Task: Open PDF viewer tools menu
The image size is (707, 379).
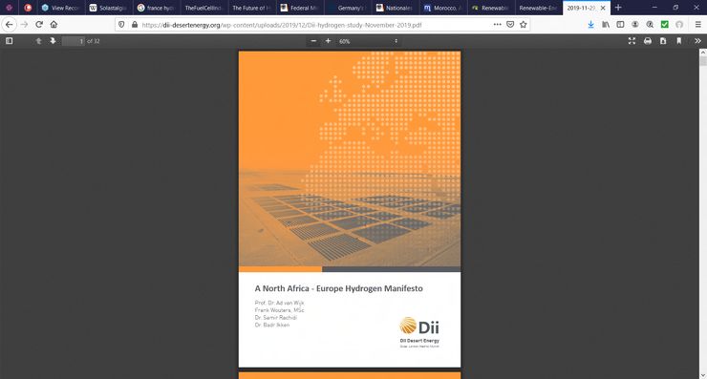Action: click(697, 41)
